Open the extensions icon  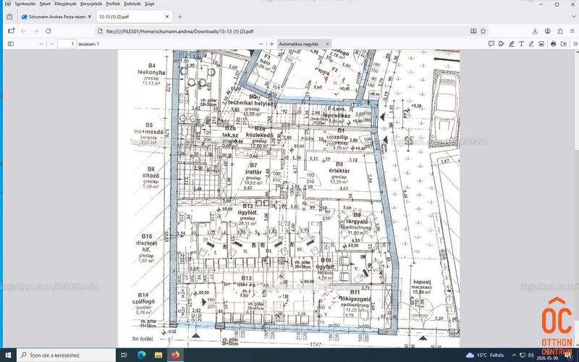click(560, 31)
